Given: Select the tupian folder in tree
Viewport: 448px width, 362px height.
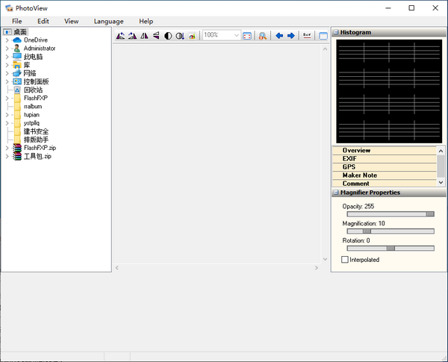Looking at the screenshot, I should 31,115.
